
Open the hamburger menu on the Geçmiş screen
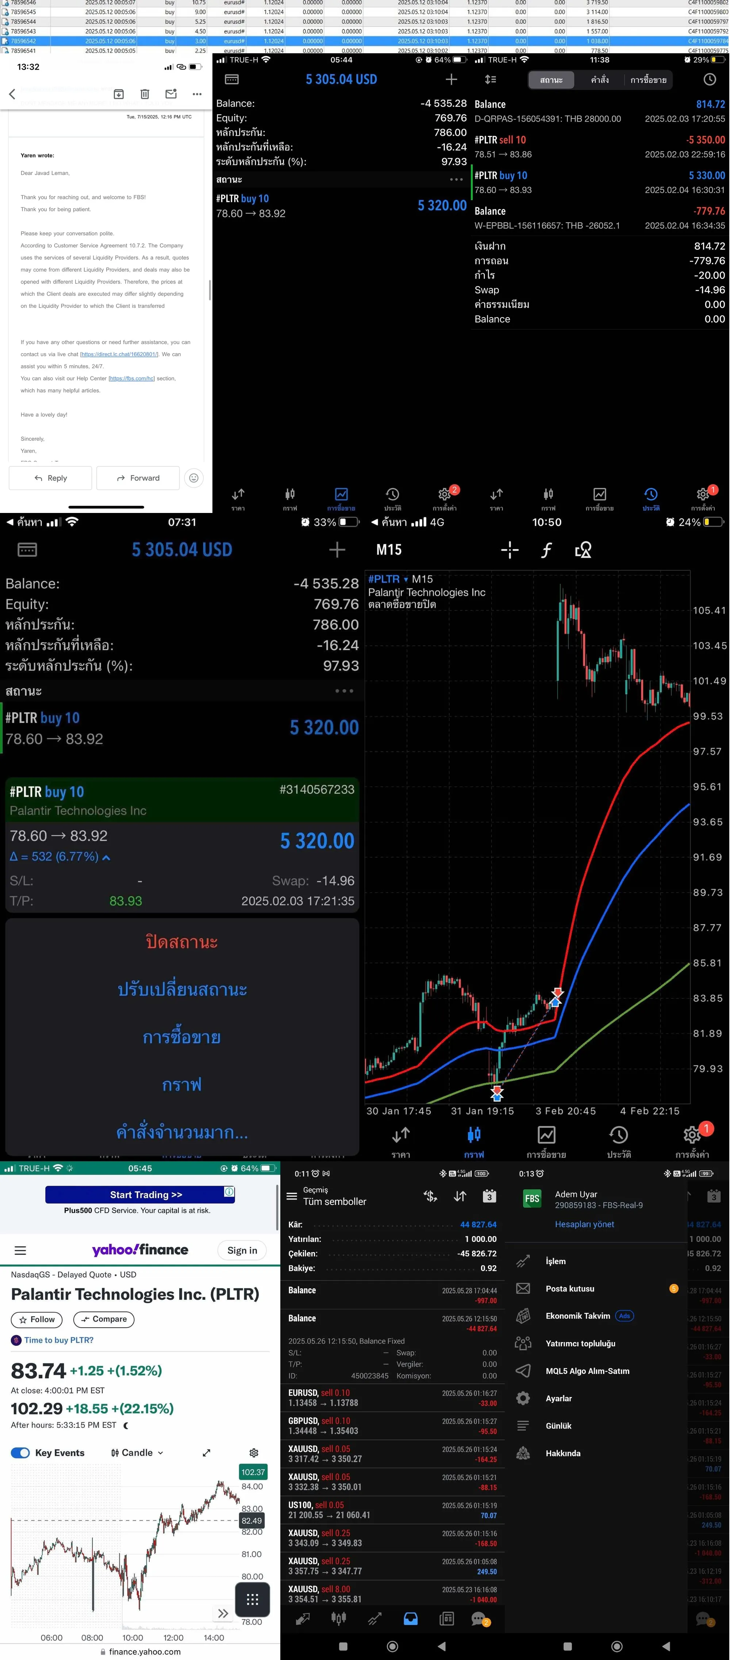coord(292,1196)
